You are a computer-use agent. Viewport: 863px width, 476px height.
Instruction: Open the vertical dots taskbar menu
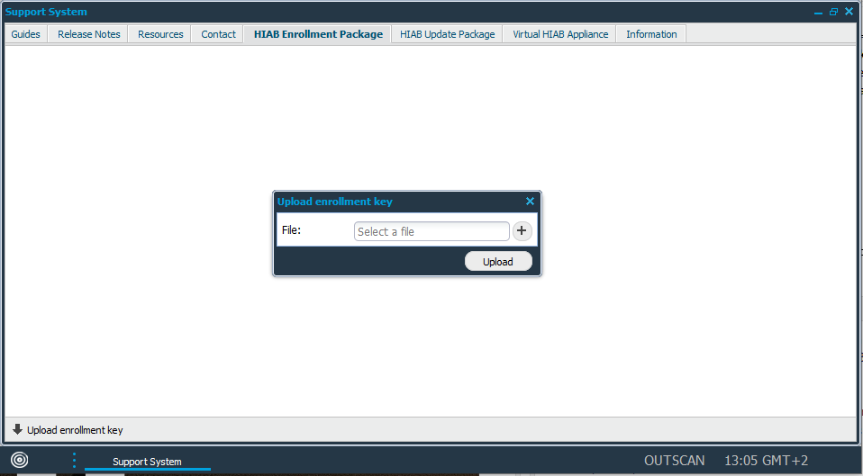[x=74, y=461]
